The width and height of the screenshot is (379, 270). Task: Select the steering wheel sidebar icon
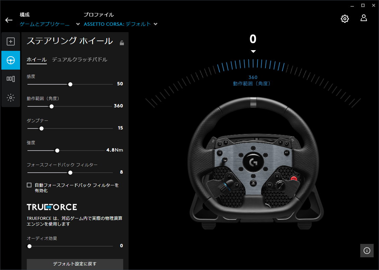11,60
